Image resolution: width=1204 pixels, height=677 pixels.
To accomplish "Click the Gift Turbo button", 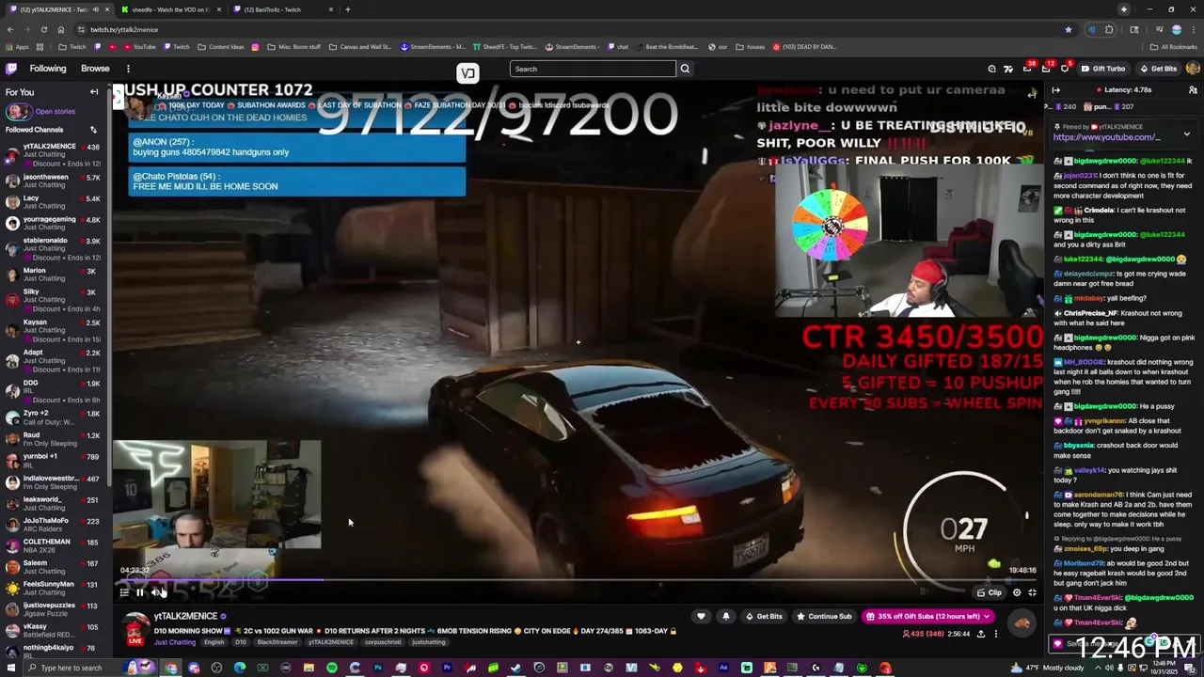I will tap(1102, 69).
